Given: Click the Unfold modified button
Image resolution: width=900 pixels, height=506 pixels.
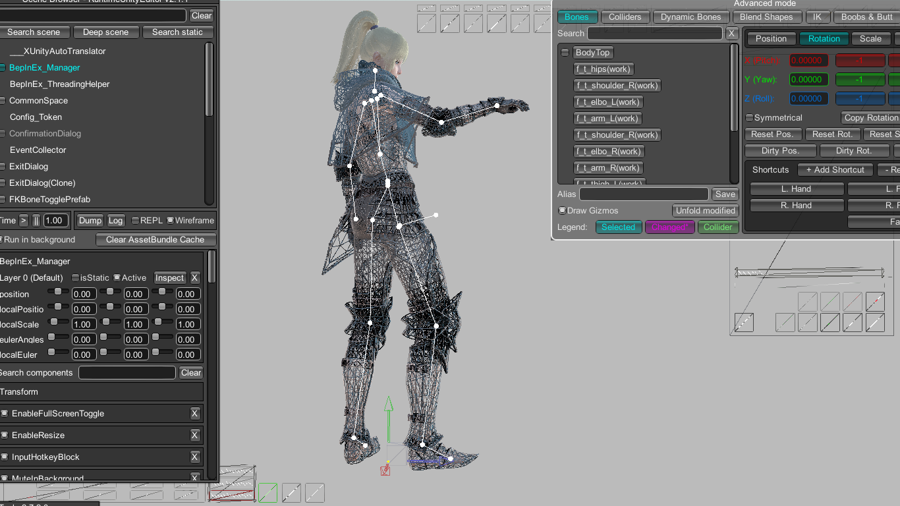Looking at the screenshot, I should click(x=705, y=211).
